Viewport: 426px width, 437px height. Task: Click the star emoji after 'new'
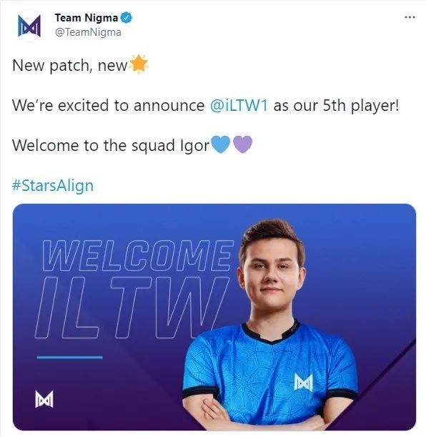(x=139, y=64)
